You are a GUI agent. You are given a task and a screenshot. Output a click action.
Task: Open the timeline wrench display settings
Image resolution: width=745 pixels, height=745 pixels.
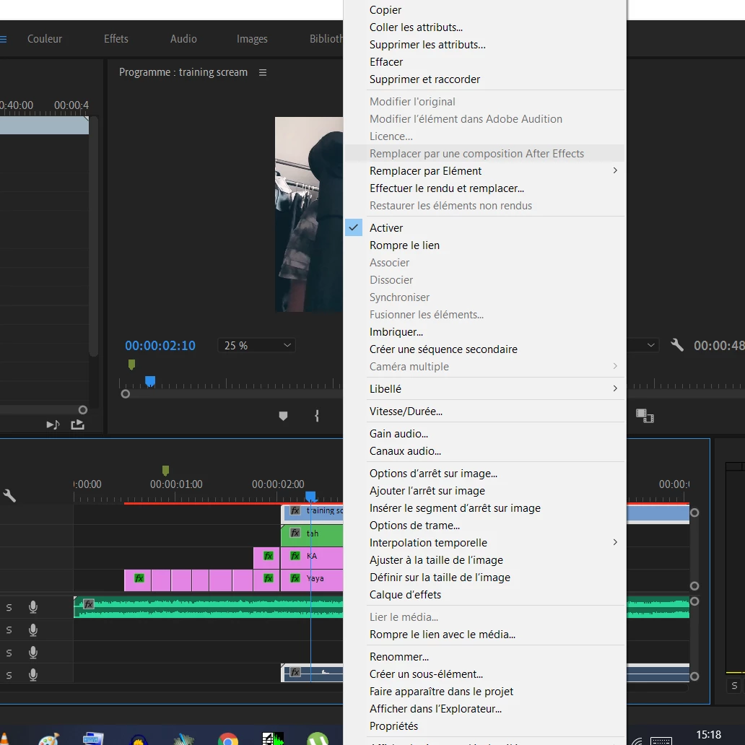click(x=9, y=495)
